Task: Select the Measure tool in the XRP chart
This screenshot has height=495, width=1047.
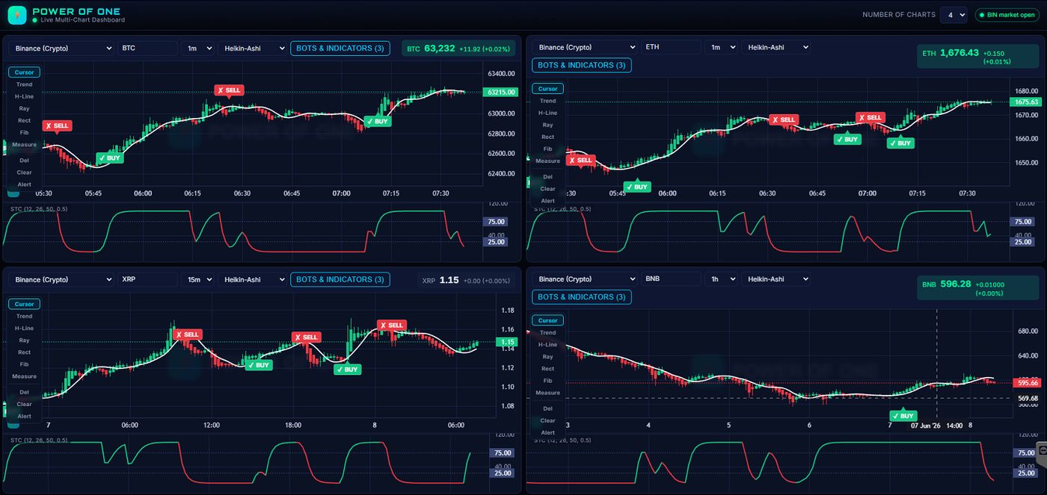Action: click(24, 376)
